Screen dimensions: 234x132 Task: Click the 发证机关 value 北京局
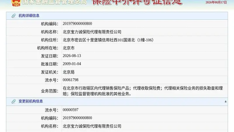68,72
